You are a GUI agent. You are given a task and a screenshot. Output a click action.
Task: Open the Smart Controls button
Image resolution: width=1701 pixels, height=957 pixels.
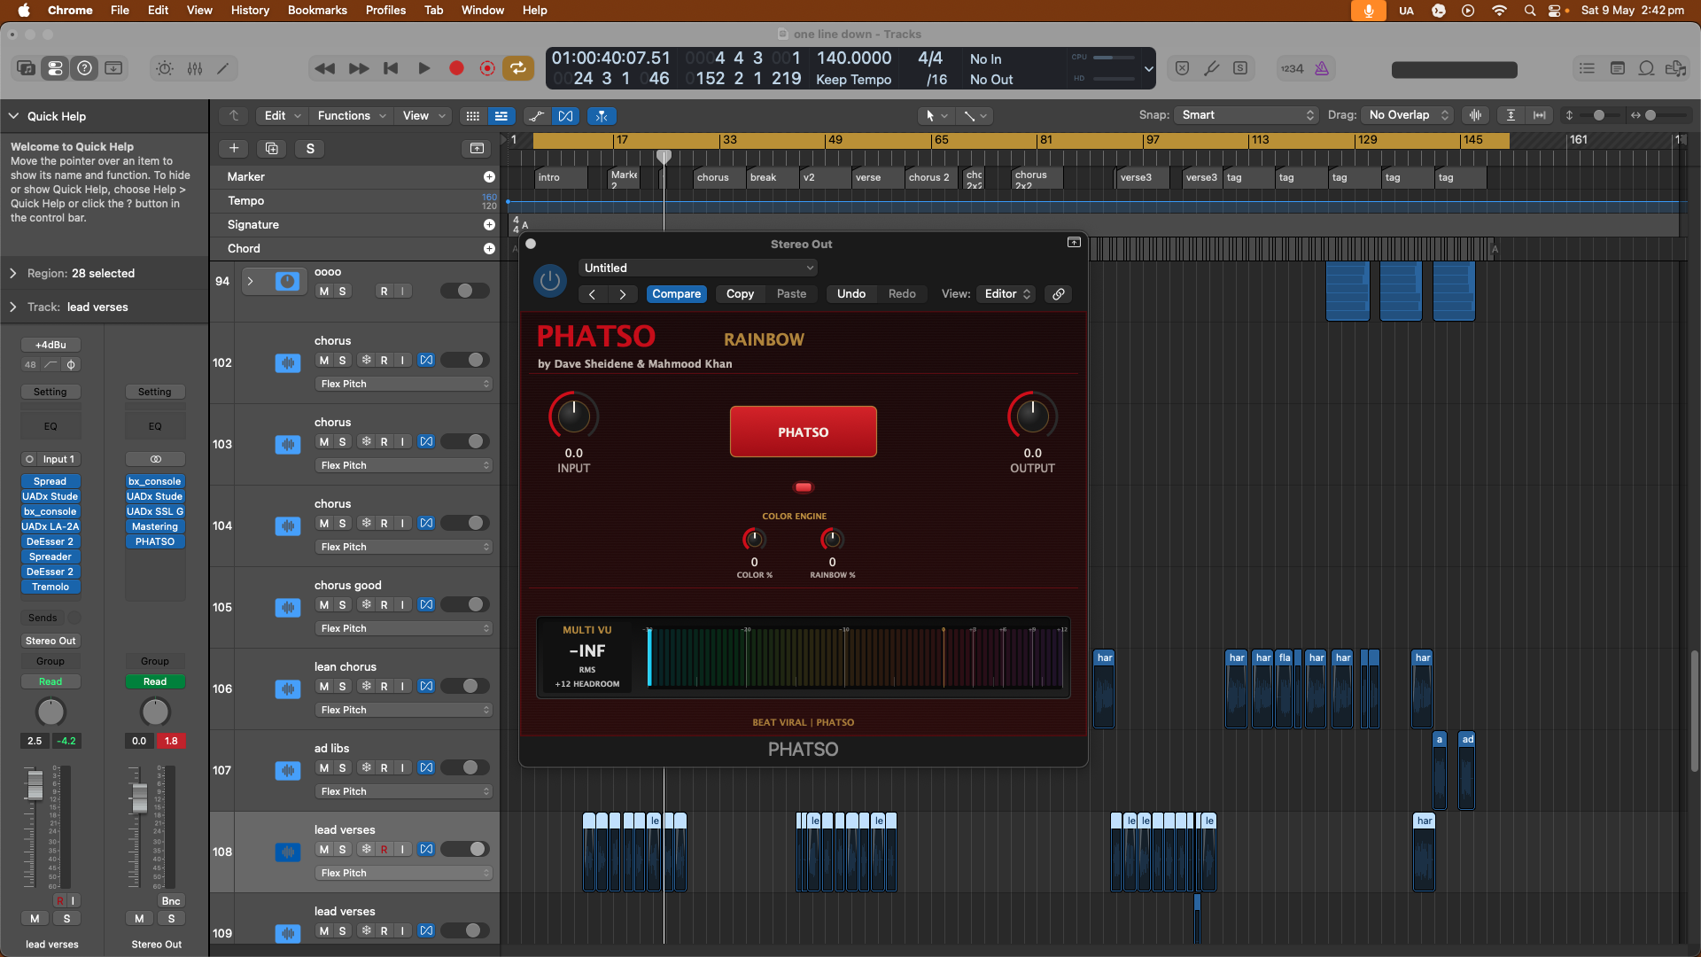click(x=165, y=68)
